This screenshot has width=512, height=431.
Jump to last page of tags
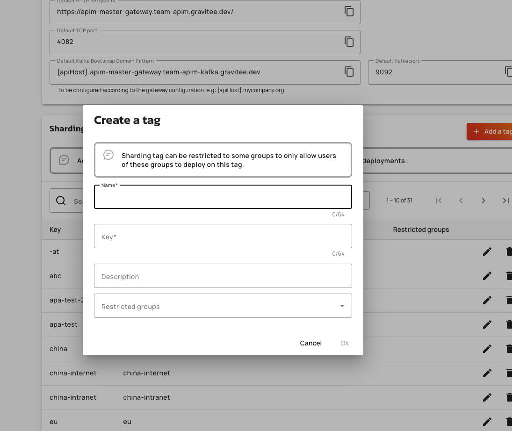pyautogui.click(x=505, y=201)
